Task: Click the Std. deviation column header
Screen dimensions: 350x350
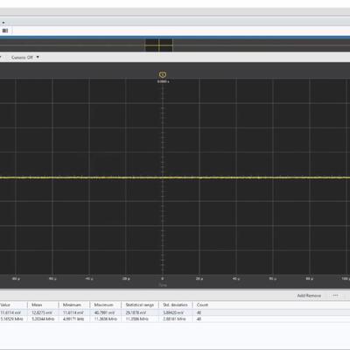Action: coord(175,304)
